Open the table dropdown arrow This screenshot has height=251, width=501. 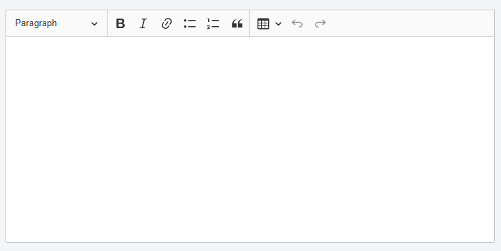[x=278, y=23]
